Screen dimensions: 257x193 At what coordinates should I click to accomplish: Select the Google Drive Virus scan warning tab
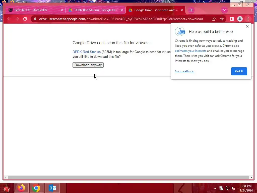156,10
